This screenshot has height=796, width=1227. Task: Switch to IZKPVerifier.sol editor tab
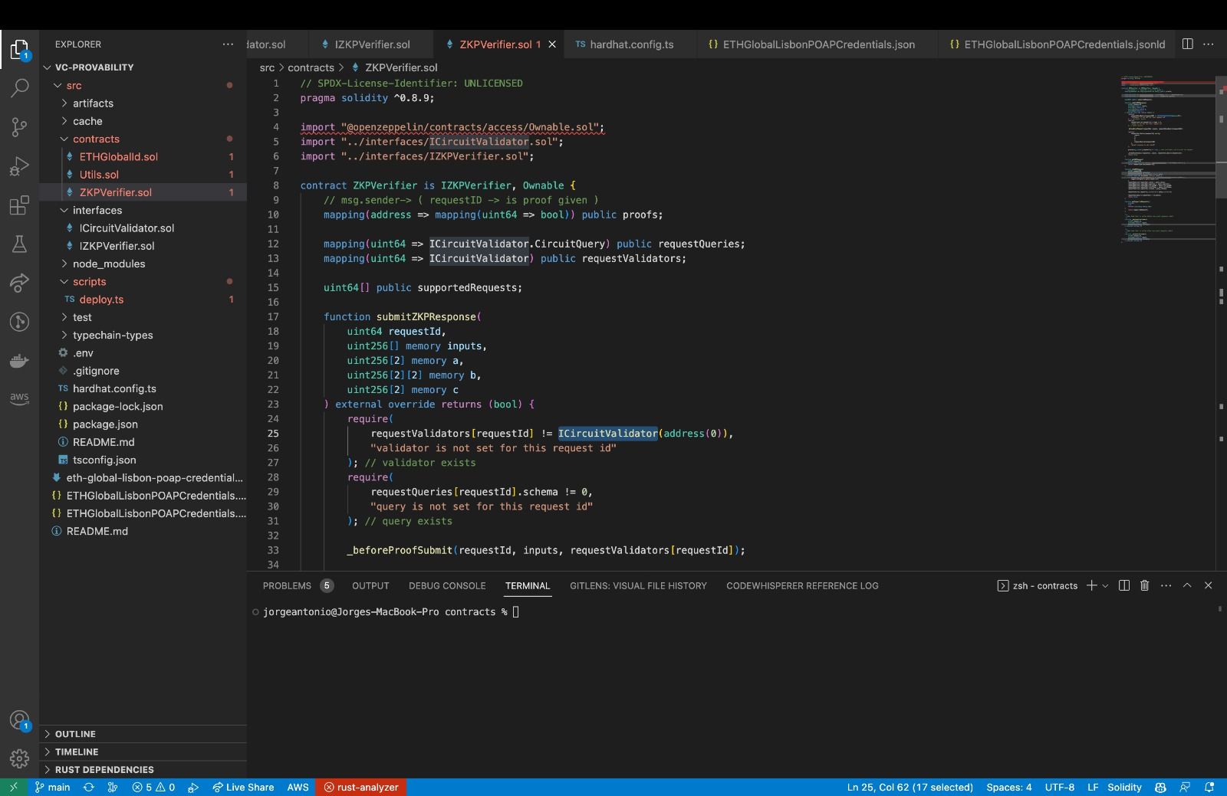coord(371,44)
